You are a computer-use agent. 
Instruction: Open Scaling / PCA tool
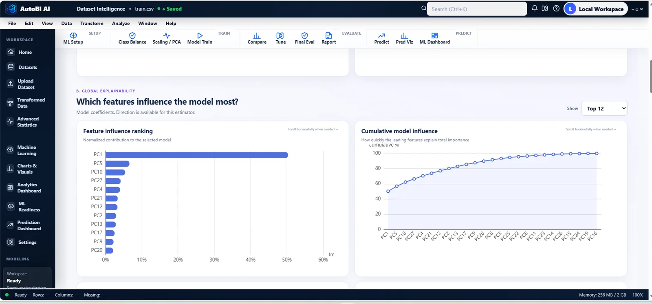point(167,38)
